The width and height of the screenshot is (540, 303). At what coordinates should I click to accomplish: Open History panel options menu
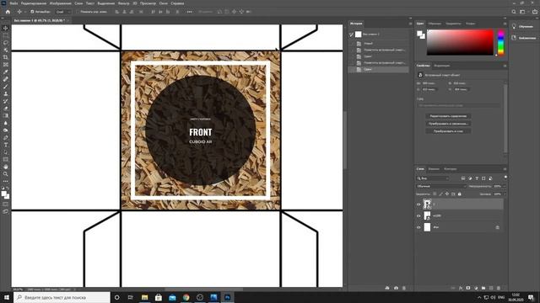(410, 24)
